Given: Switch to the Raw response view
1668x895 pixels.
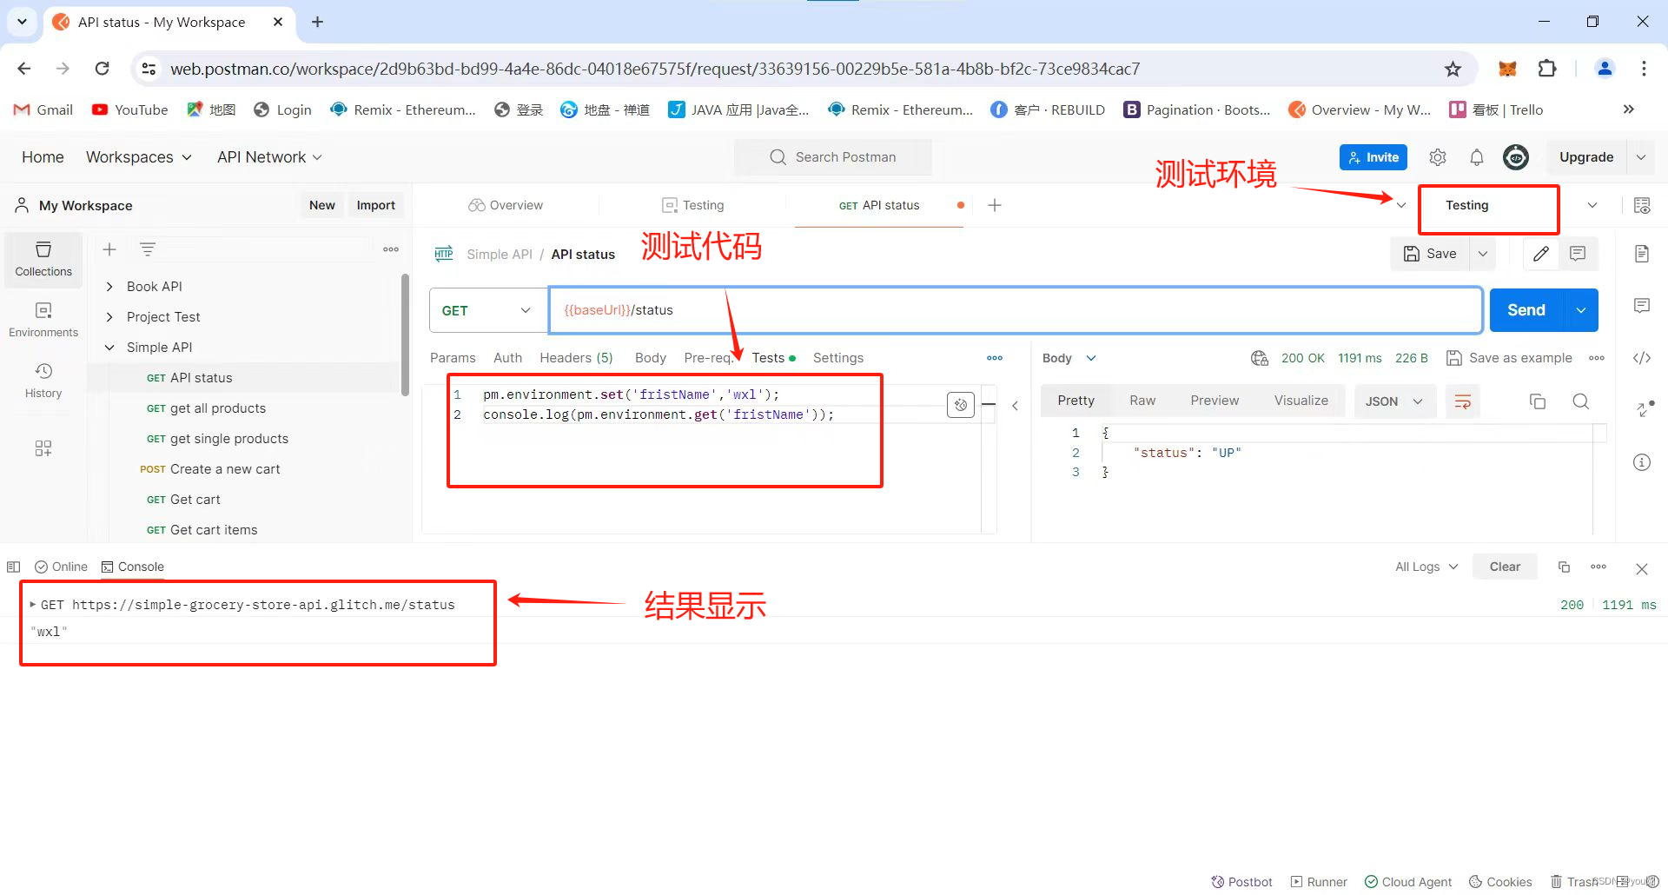Looking at the screenshot, I should 1142,401.
